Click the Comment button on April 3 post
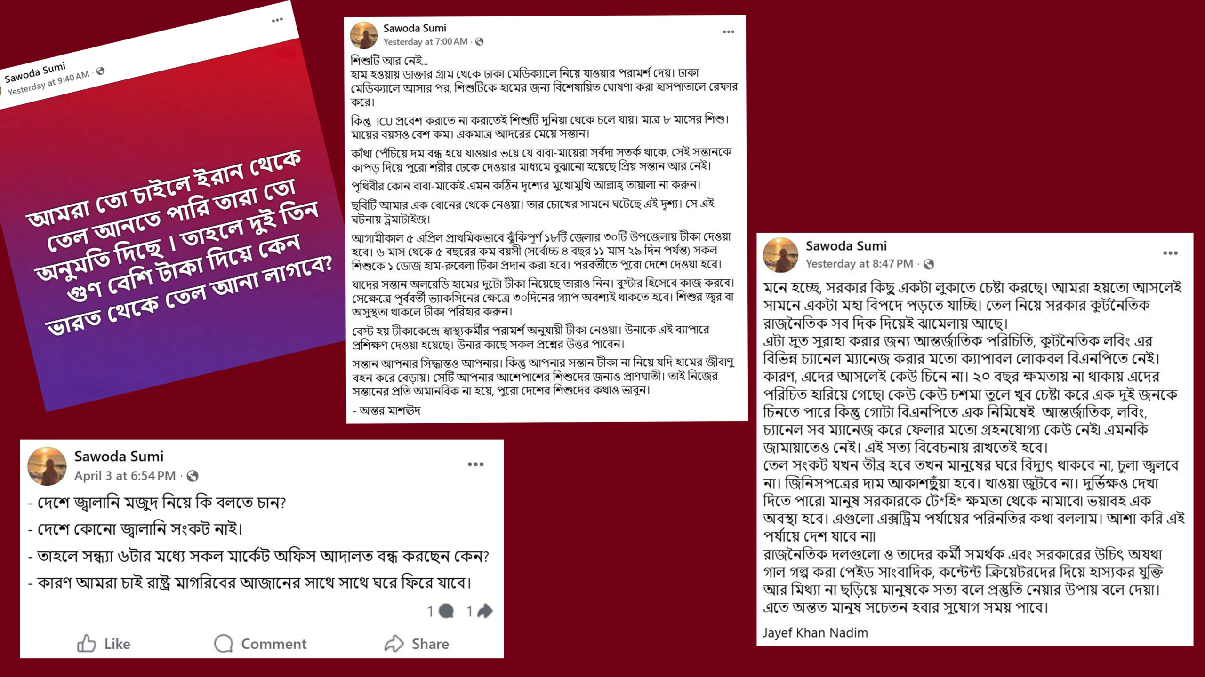 click(260, 644)
